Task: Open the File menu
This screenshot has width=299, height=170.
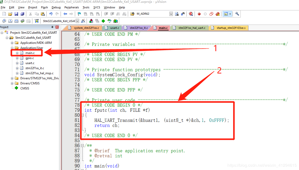Action: click(3, 7)
